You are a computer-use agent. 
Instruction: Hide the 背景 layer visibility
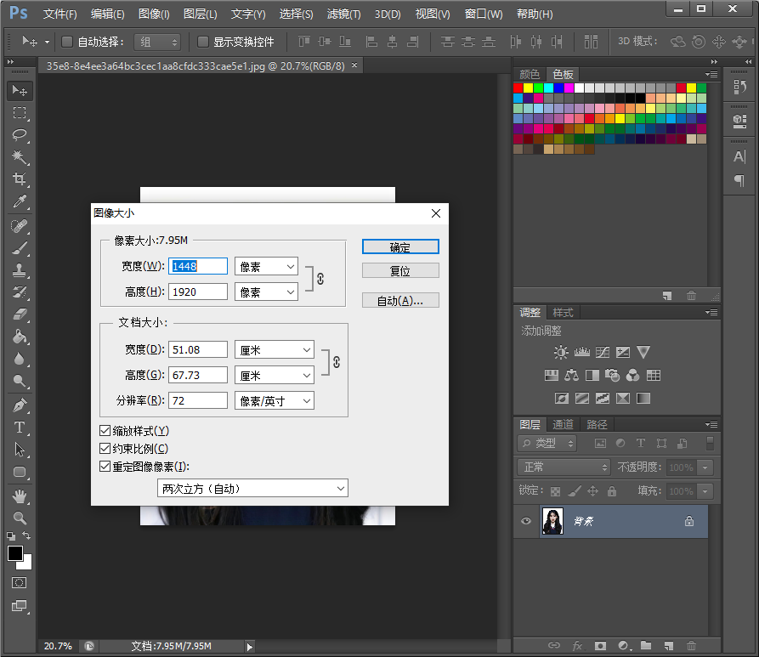pos(525,521)
